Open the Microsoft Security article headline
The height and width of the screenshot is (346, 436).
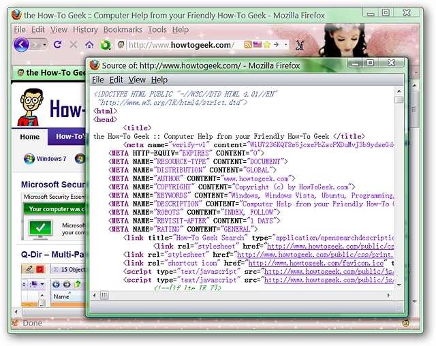point(54,185)
